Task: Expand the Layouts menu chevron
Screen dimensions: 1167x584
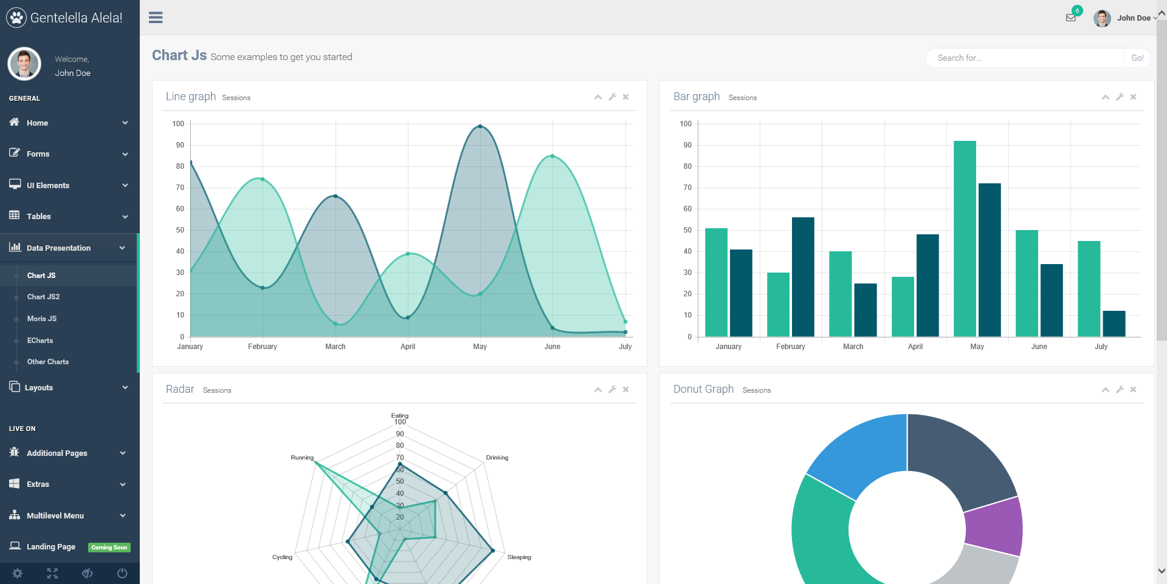Action: pyautogui.click(x=125, y=387)
